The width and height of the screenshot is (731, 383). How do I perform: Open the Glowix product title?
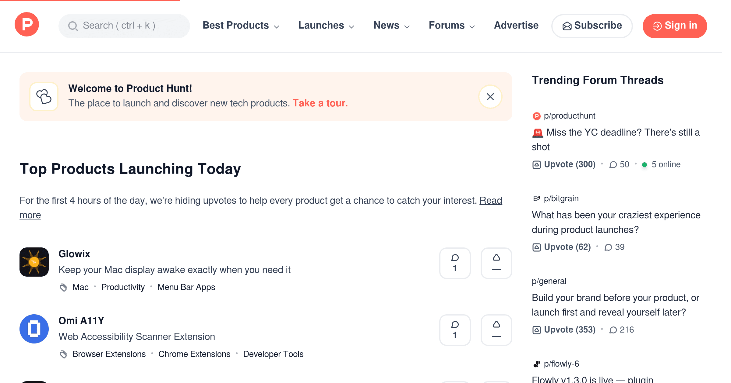[74, 254]
